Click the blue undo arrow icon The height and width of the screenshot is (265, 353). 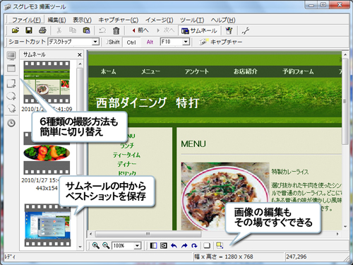point(174,245)
